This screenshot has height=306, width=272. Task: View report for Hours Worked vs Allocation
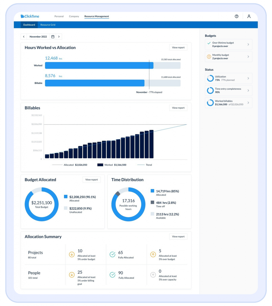coord(178,48)
